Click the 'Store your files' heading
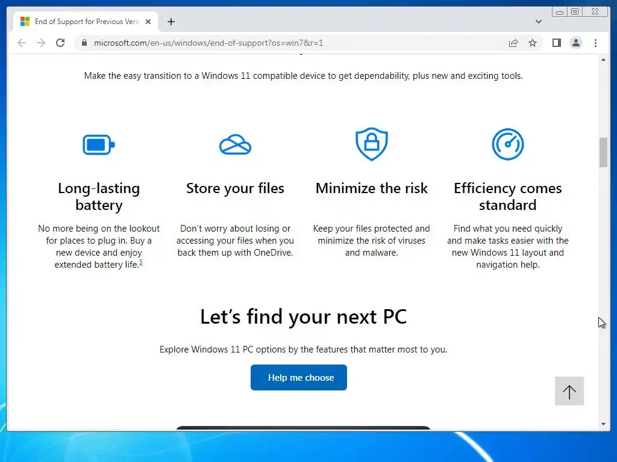Screen dimensions: 617x462 pos(236,188)
